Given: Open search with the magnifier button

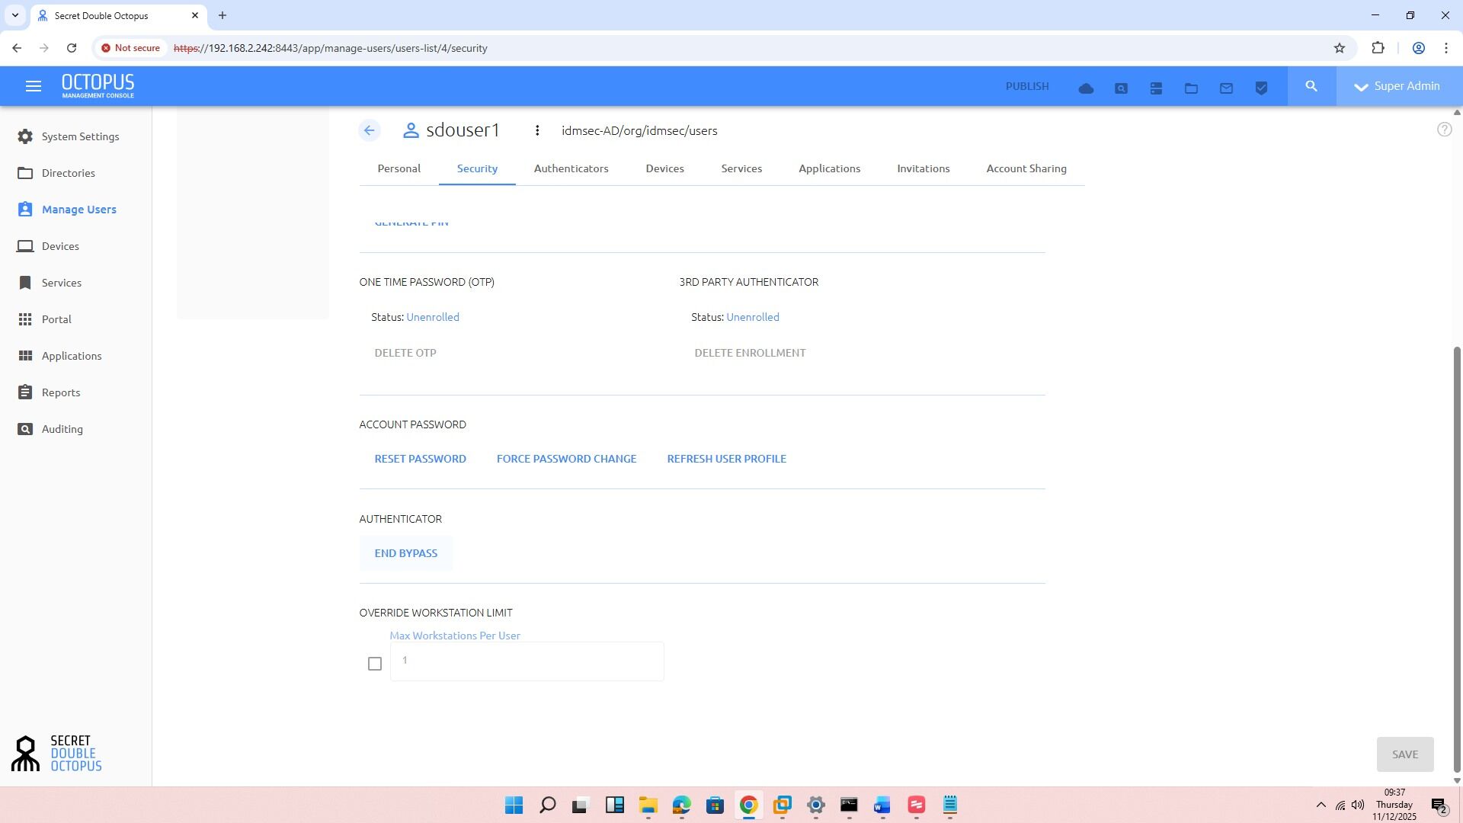Looking at the screenshot, I should pyautogui.click(x=1311, y=86).
